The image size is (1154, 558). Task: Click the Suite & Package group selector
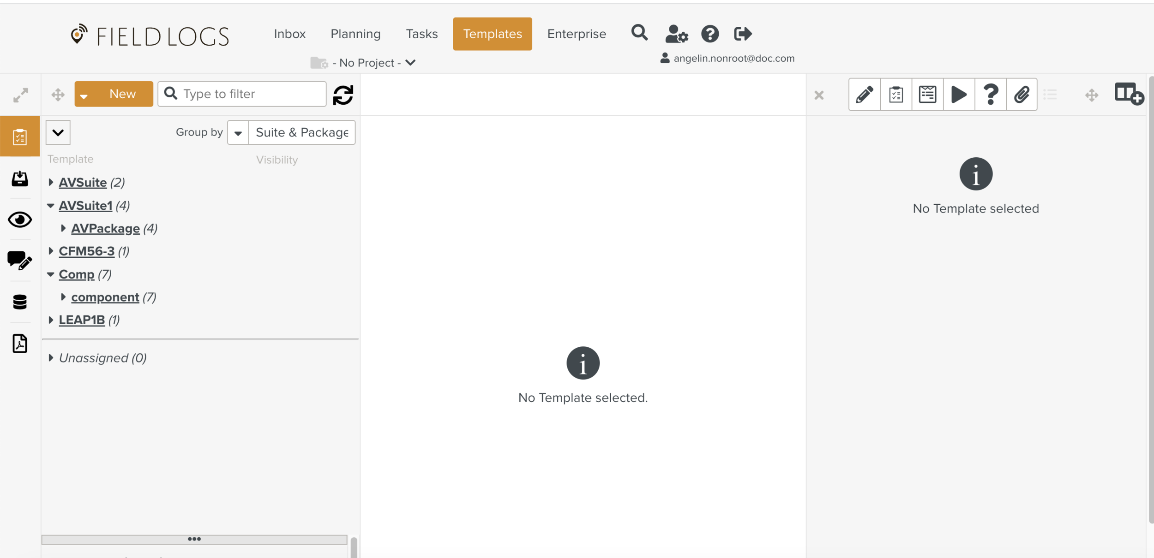coord(302,133)
